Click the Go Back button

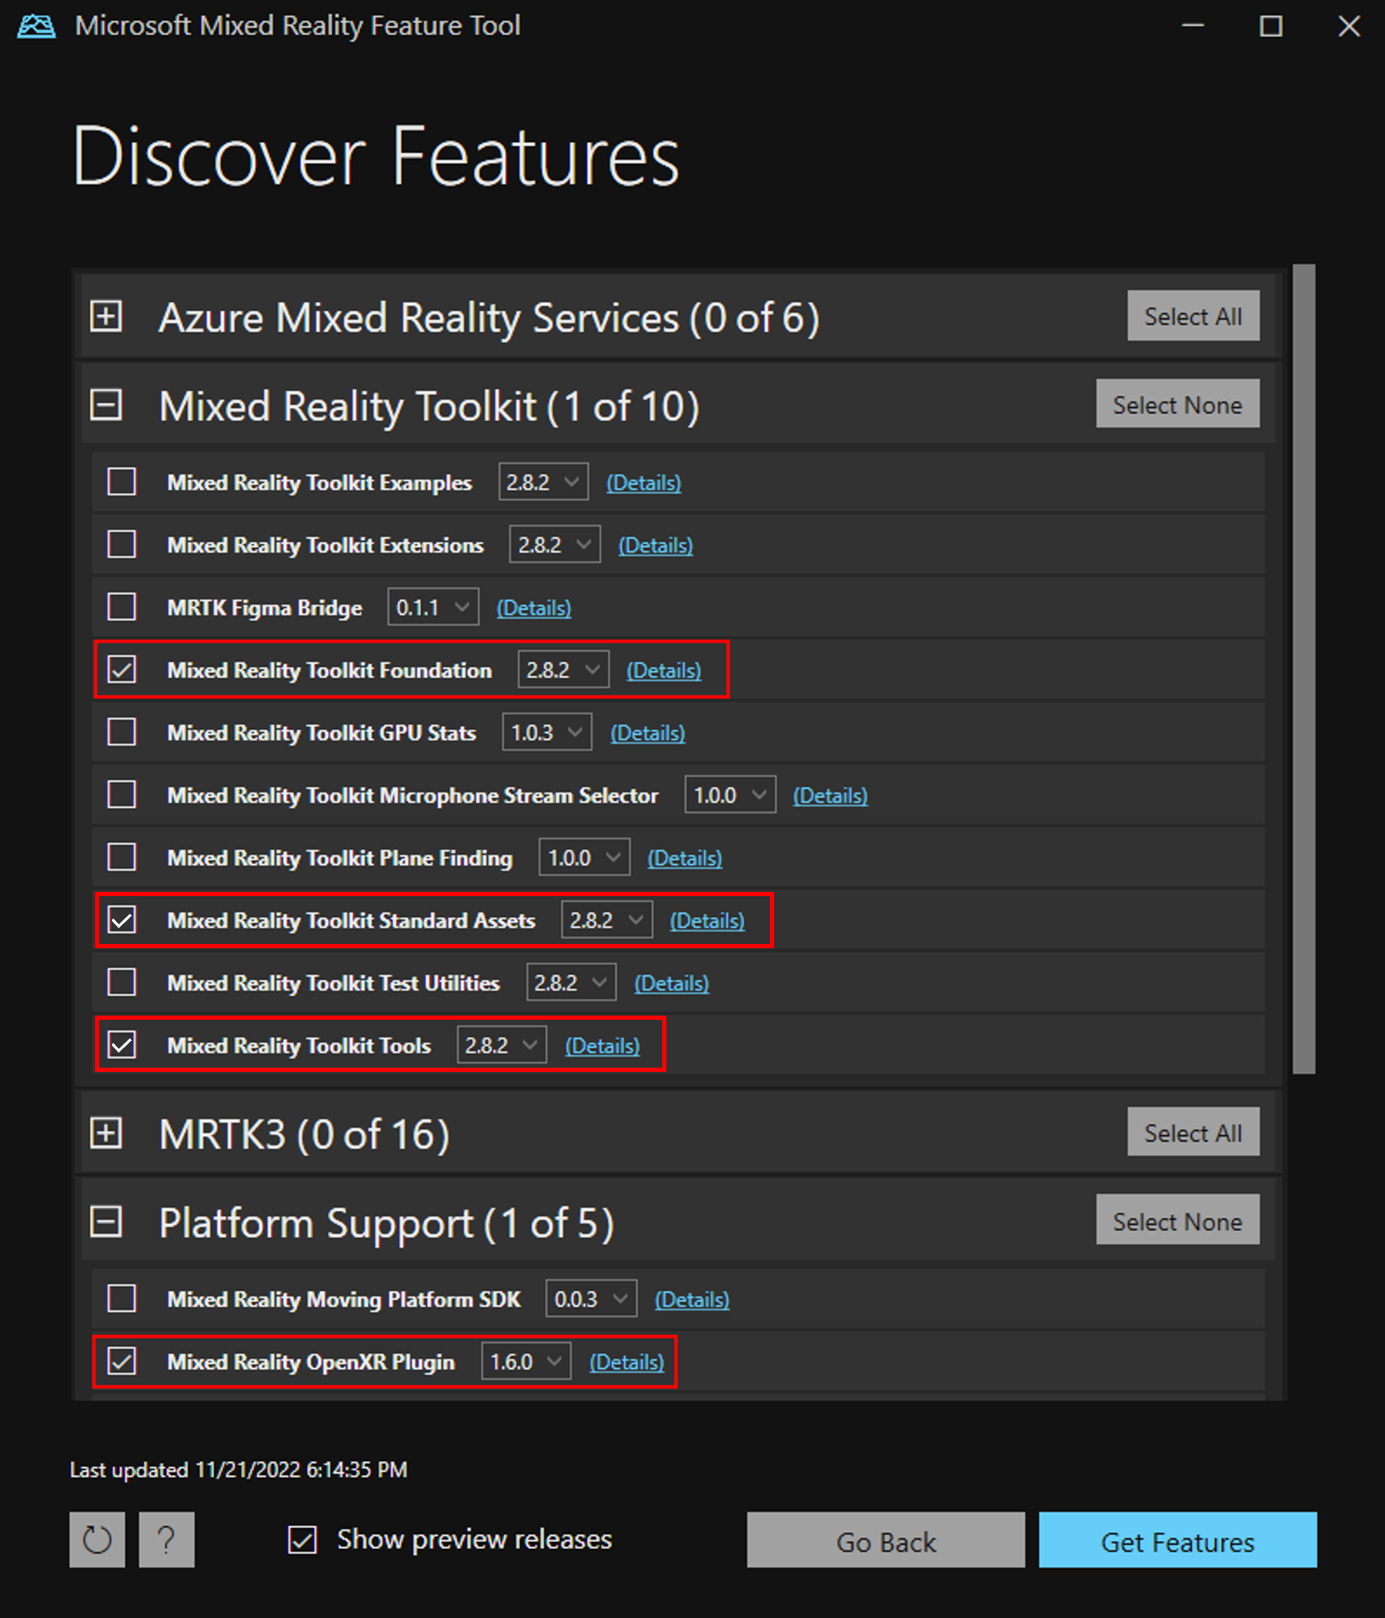point(885,1541)
